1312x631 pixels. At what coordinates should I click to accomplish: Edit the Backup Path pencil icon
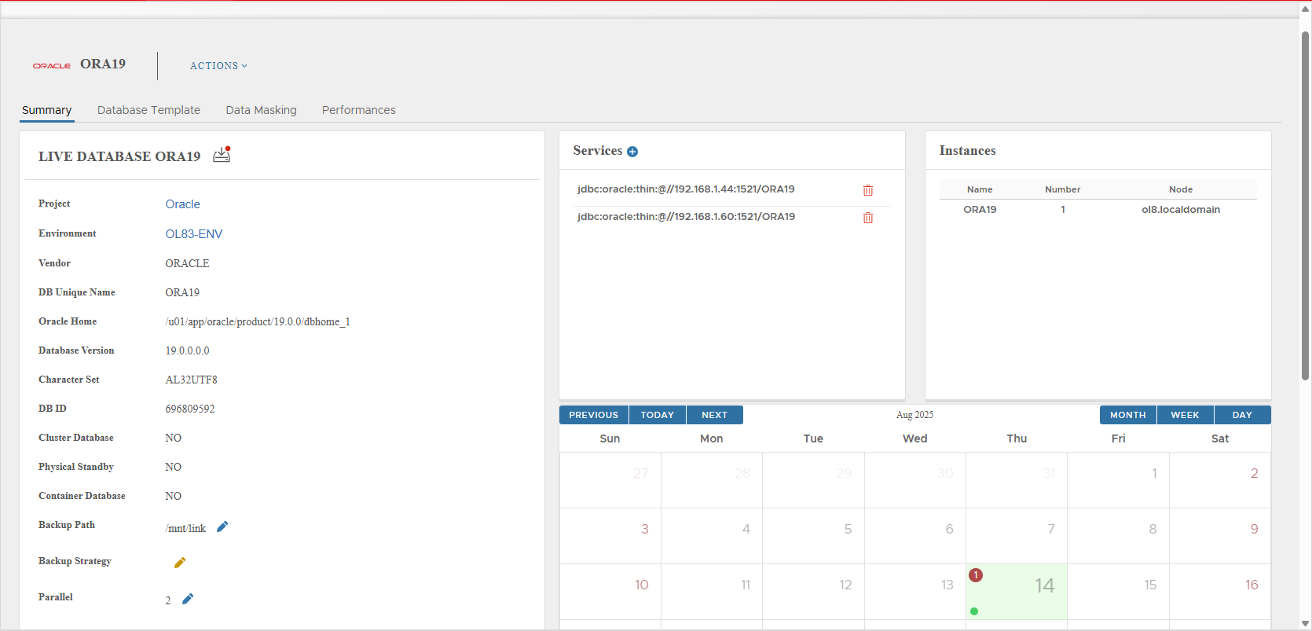click(222, 526)
